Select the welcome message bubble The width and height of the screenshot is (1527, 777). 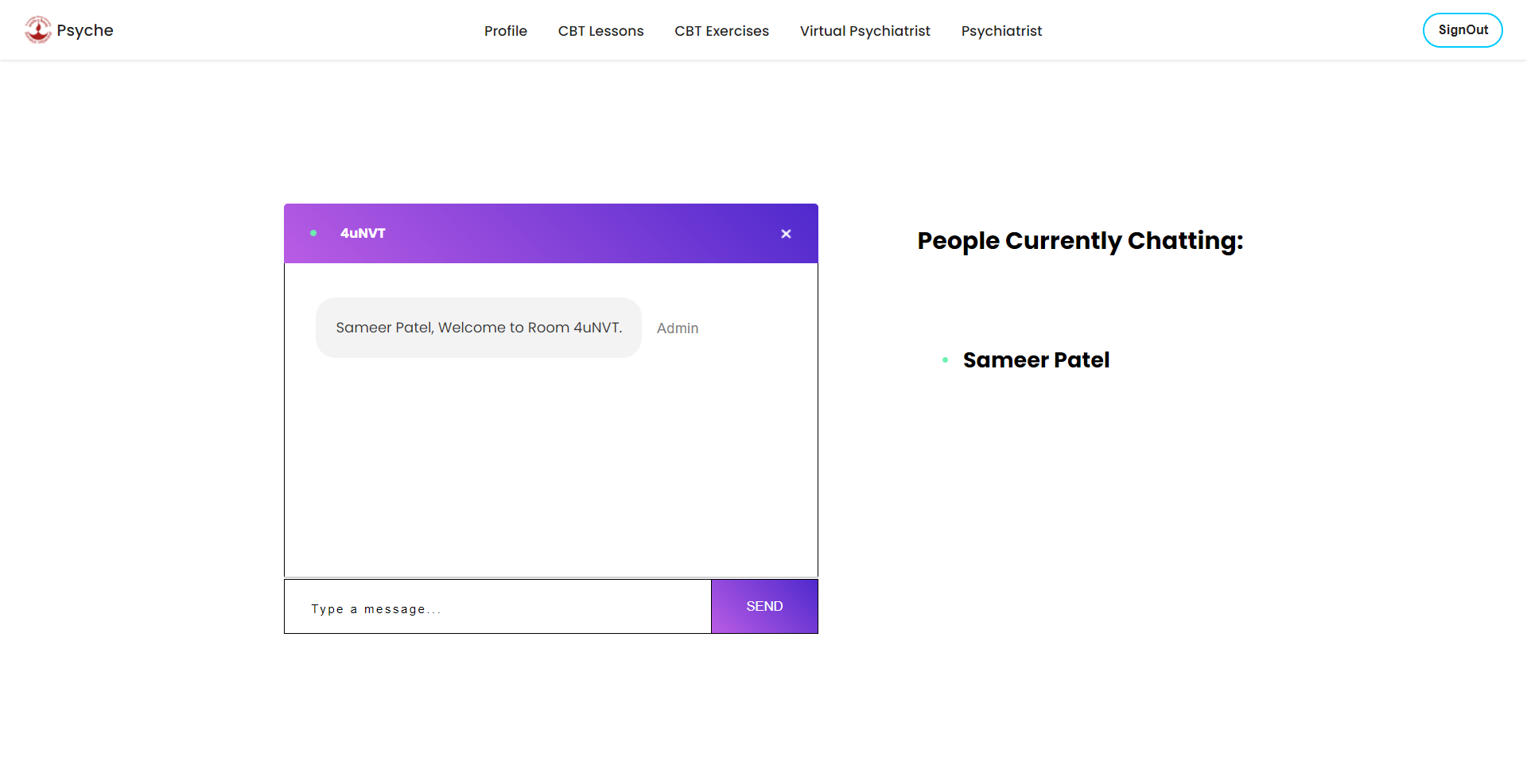point(479,328)
